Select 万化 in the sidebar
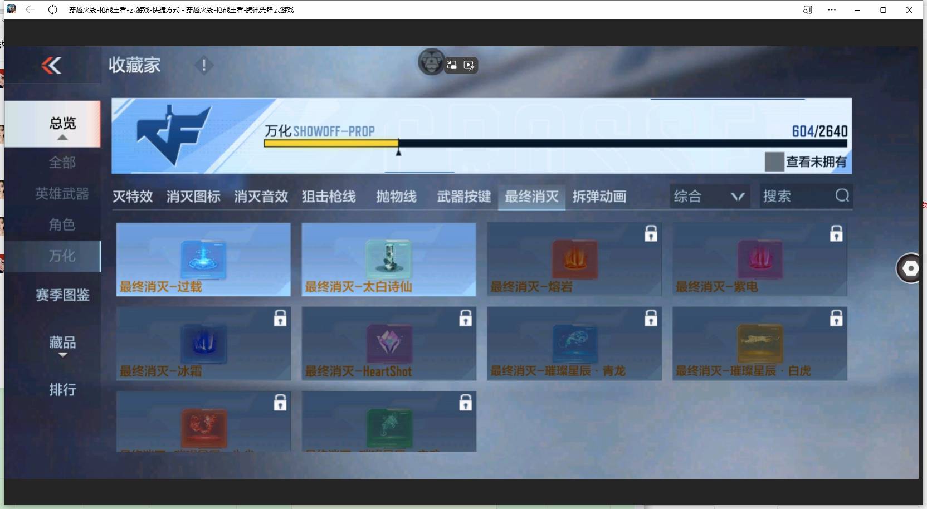Screen dimensions: 927x509 pyautogui.click(x=53, y=256)
